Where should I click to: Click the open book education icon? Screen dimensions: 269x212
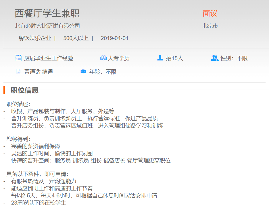[x=103, y=58]
